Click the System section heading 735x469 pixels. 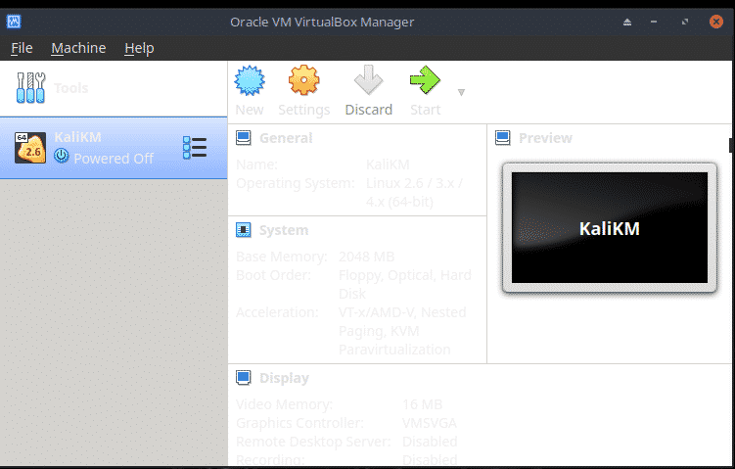284,230
